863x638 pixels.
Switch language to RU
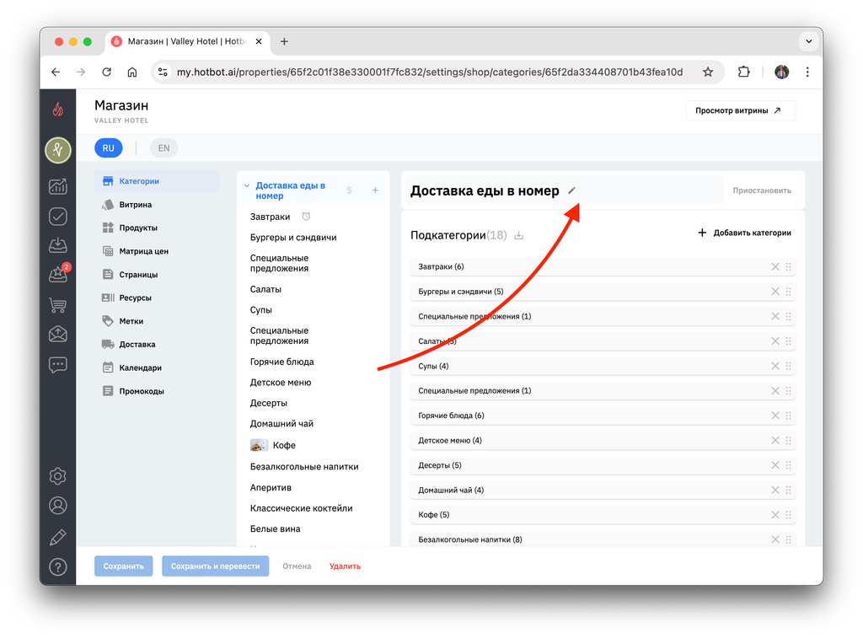pos(109,148)
